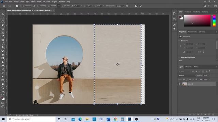Click the hue spectrum slider

pos(214,21)
